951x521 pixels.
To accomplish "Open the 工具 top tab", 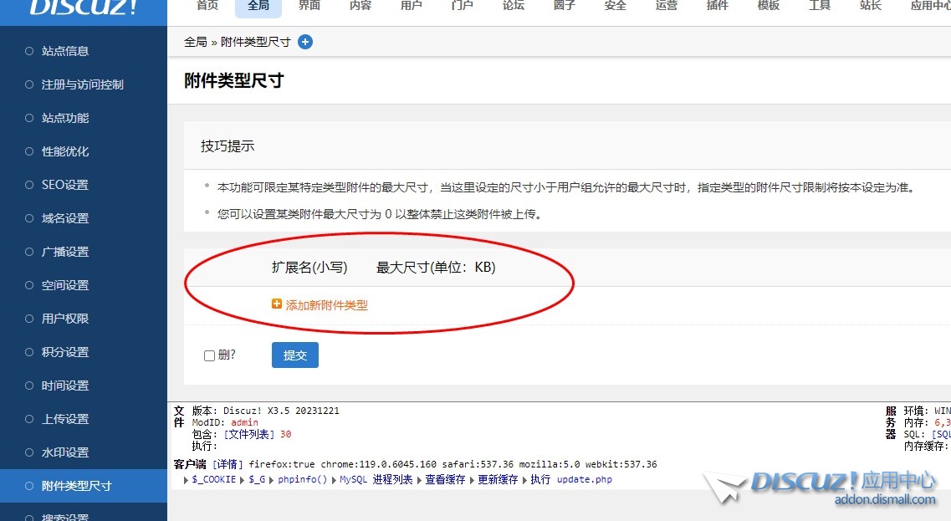I will [x=819, y=6].
